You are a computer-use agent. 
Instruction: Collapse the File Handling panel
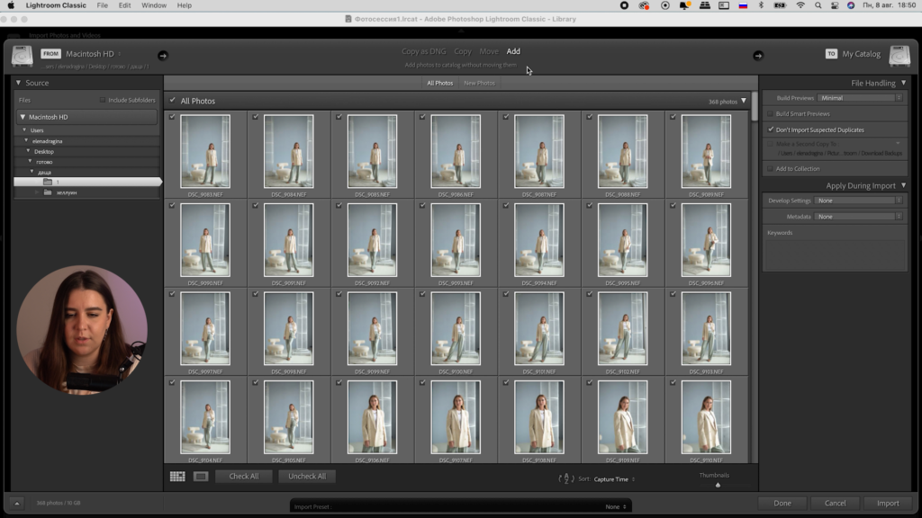pyautogui.click(x=903, y=83)
